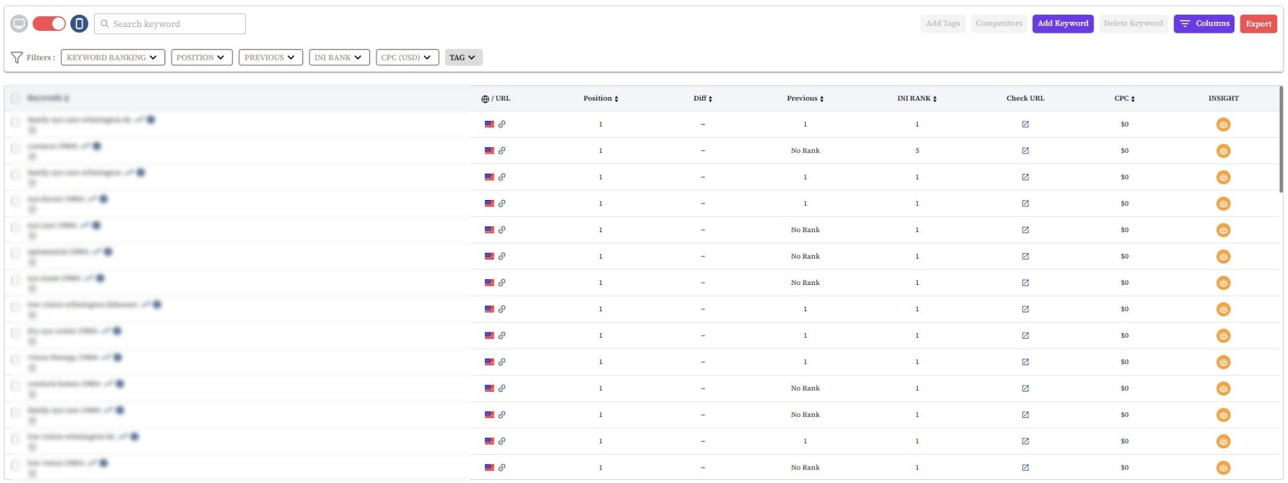
Task: Click URL link icon in bottom visible row
Action: point(502,468)
